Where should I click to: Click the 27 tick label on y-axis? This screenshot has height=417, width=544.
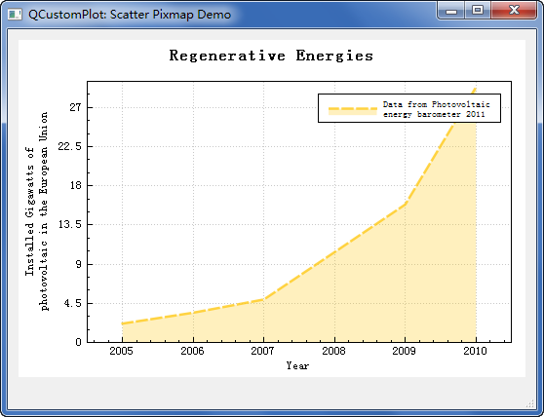pos(75,107)
